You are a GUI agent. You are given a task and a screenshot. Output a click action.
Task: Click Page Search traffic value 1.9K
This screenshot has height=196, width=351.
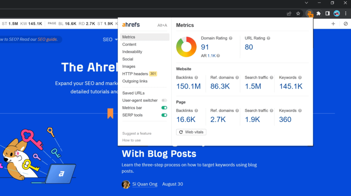pyautogui.click(x=253, y=120)
